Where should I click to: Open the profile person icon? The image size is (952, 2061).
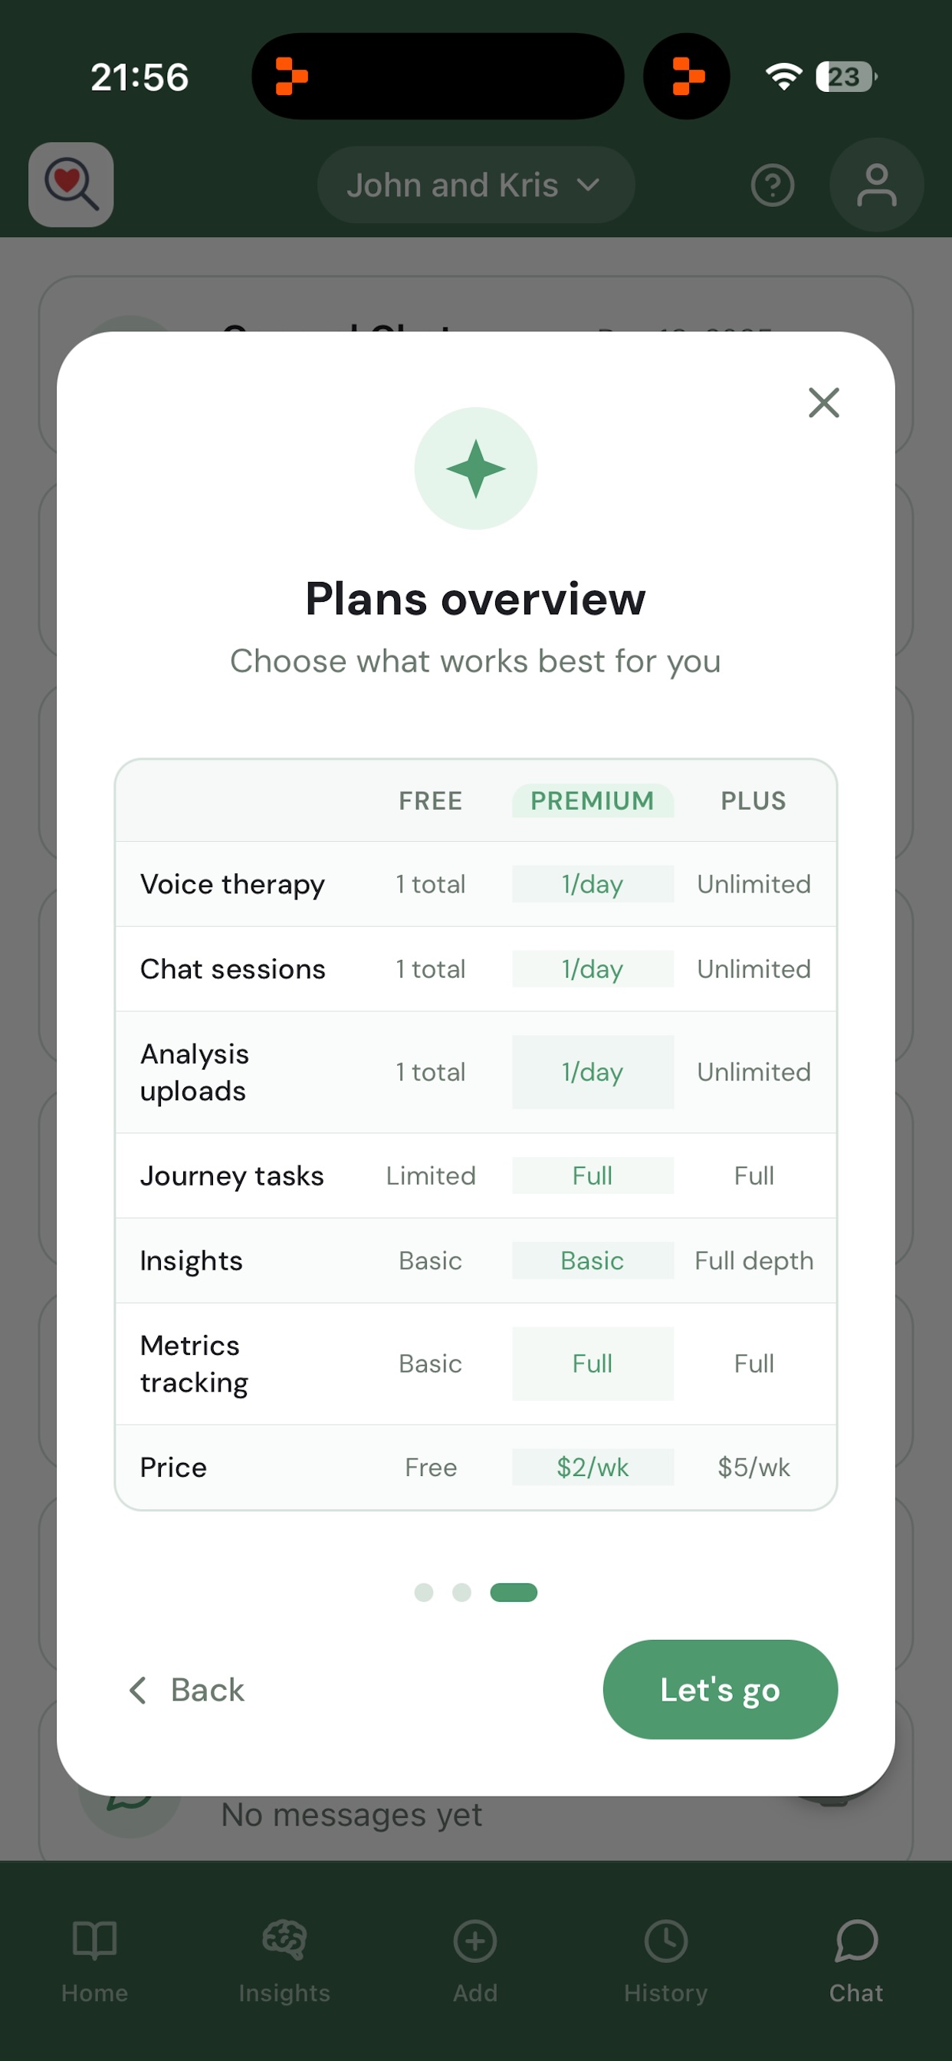pos(877,184)
